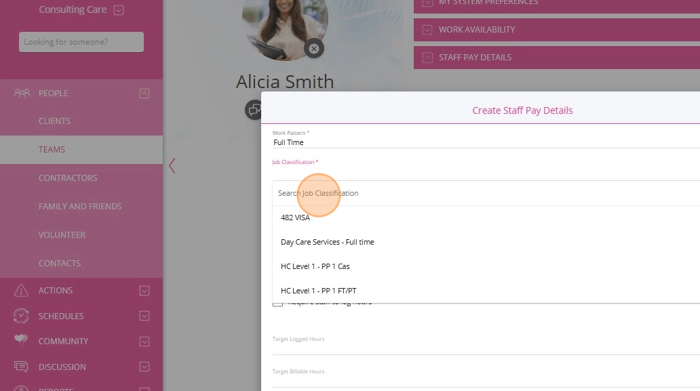Open the Volunteer list
This screenshot has height=391, width=700.
click(x=62, y=235)
